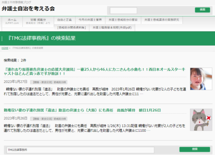Open the 連れ去り指導被告弁護士の応援大弁護団 article title
Image resolution: width=215 pixels, height=155 pixels.
click(95, 71)
